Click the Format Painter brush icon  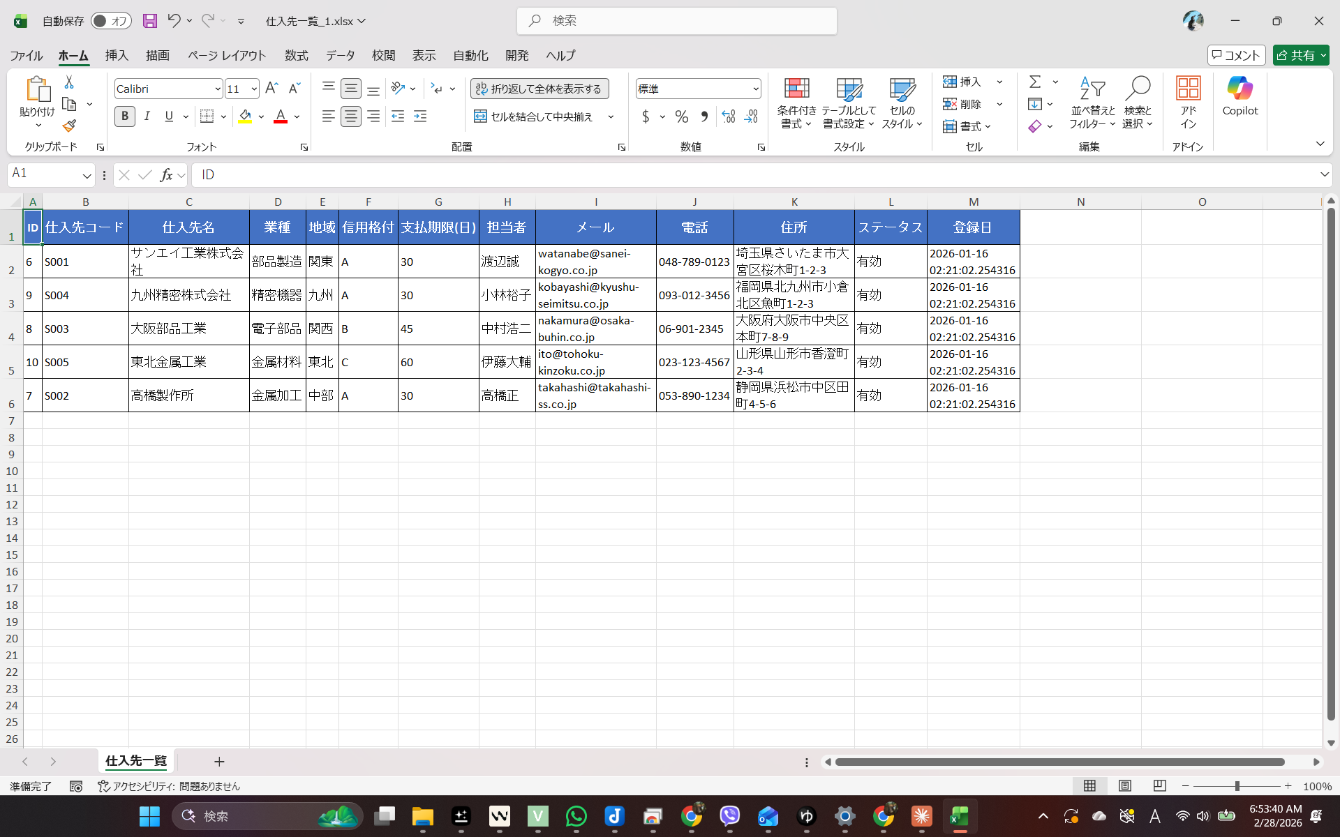click(x=69, y=126)
